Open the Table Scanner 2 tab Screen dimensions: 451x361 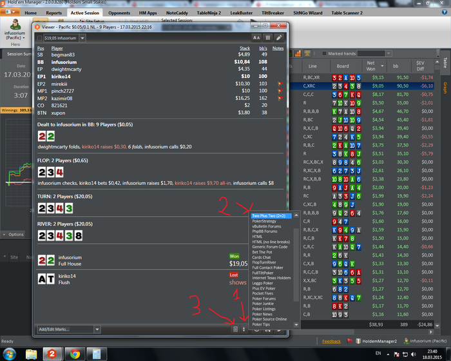tap(347, 13)
